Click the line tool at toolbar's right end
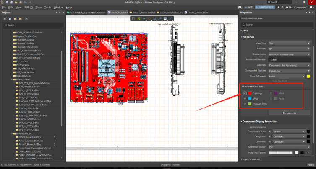 click(x=171, y=18)
